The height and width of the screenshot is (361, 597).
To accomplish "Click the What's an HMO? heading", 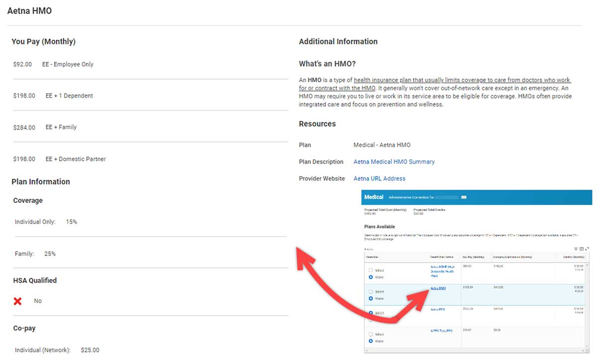I will coord(327,64).
